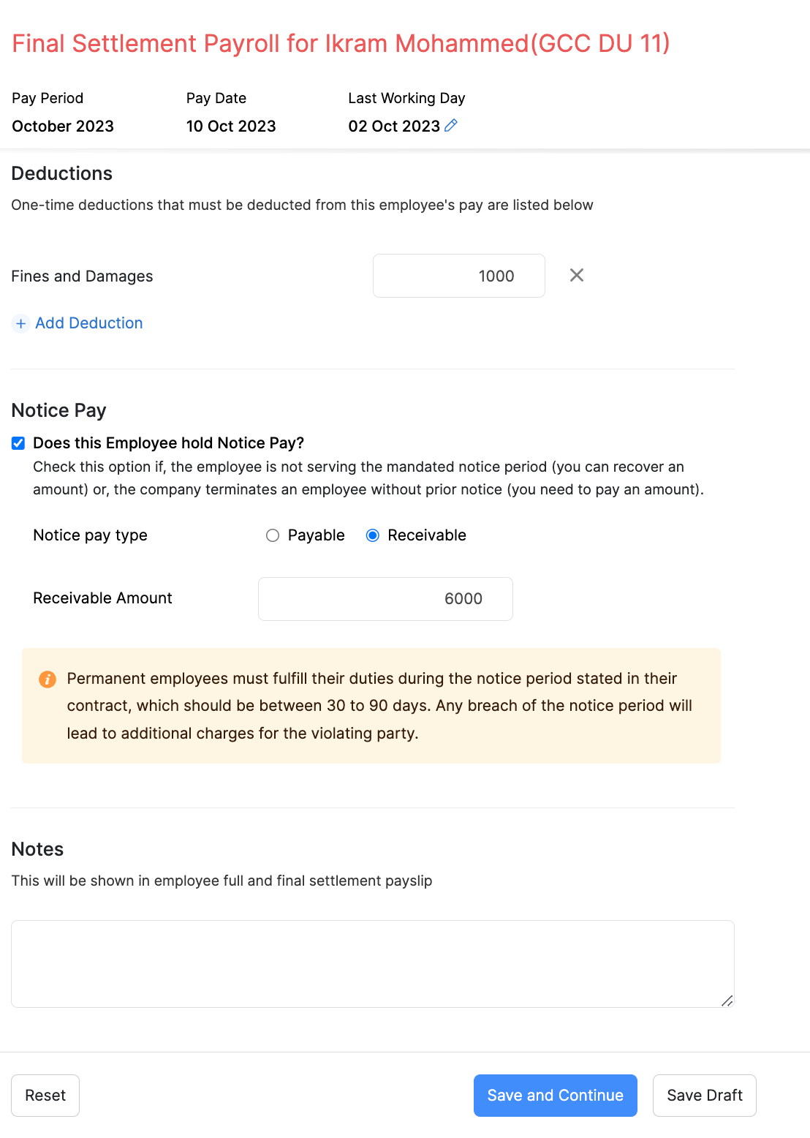Click the 10 Oct 2023 pay date value
The image size is (810, 1138).
point(231,126)
